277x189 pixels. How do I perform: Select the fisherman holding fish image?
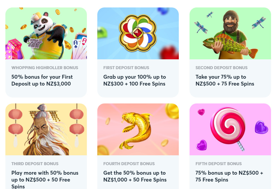[x=230, y=33]
